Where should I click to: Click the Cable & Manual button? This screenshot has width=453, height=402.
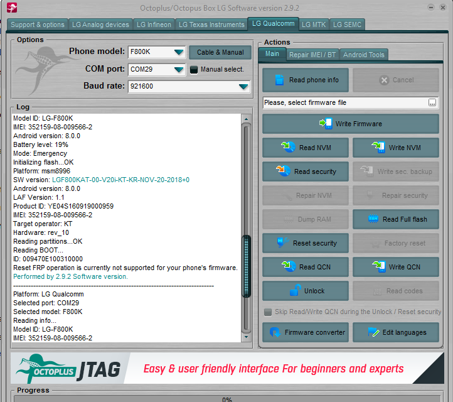coord(220,52)
